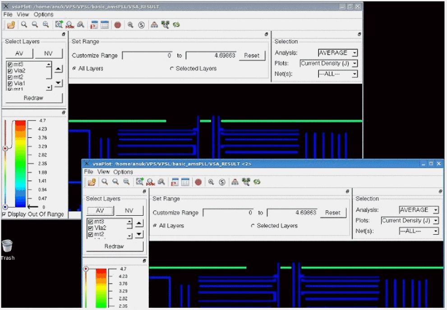
Task: Expand the Plots Current Density dropdown in the back window
Action: 329,64
